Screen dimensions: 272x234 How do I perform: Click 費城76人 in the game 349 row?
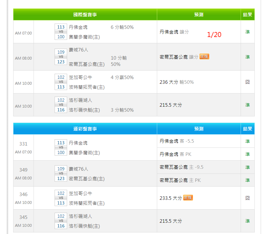78,169
